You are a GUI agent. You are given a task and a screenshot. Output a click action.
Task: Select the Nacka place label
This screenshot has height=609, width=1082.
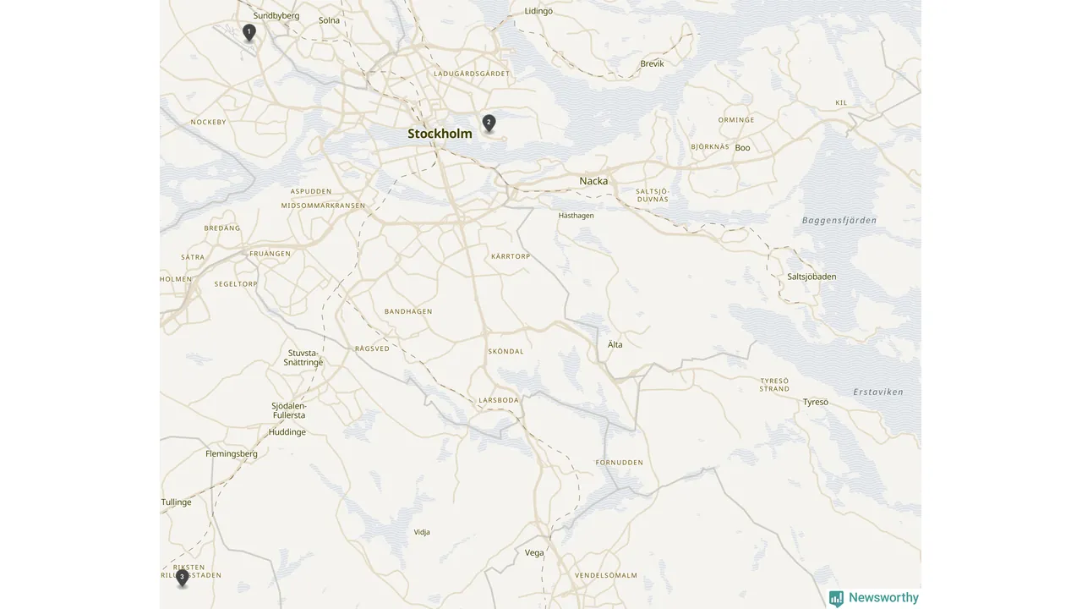593,181
